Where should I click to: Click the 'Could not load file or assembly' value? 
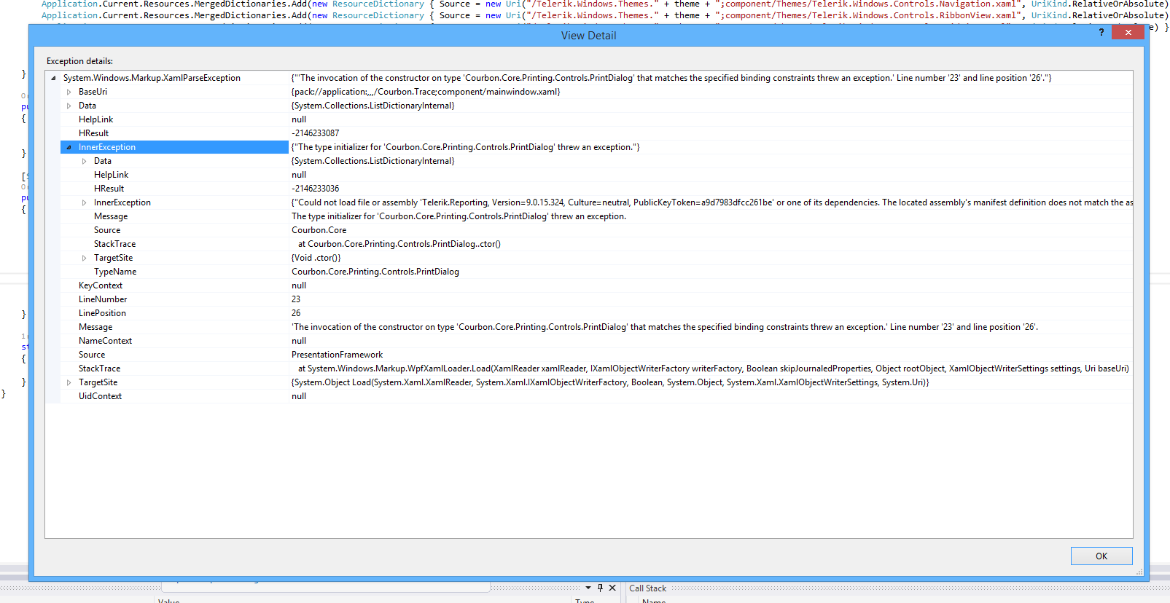tap(712, 202)
